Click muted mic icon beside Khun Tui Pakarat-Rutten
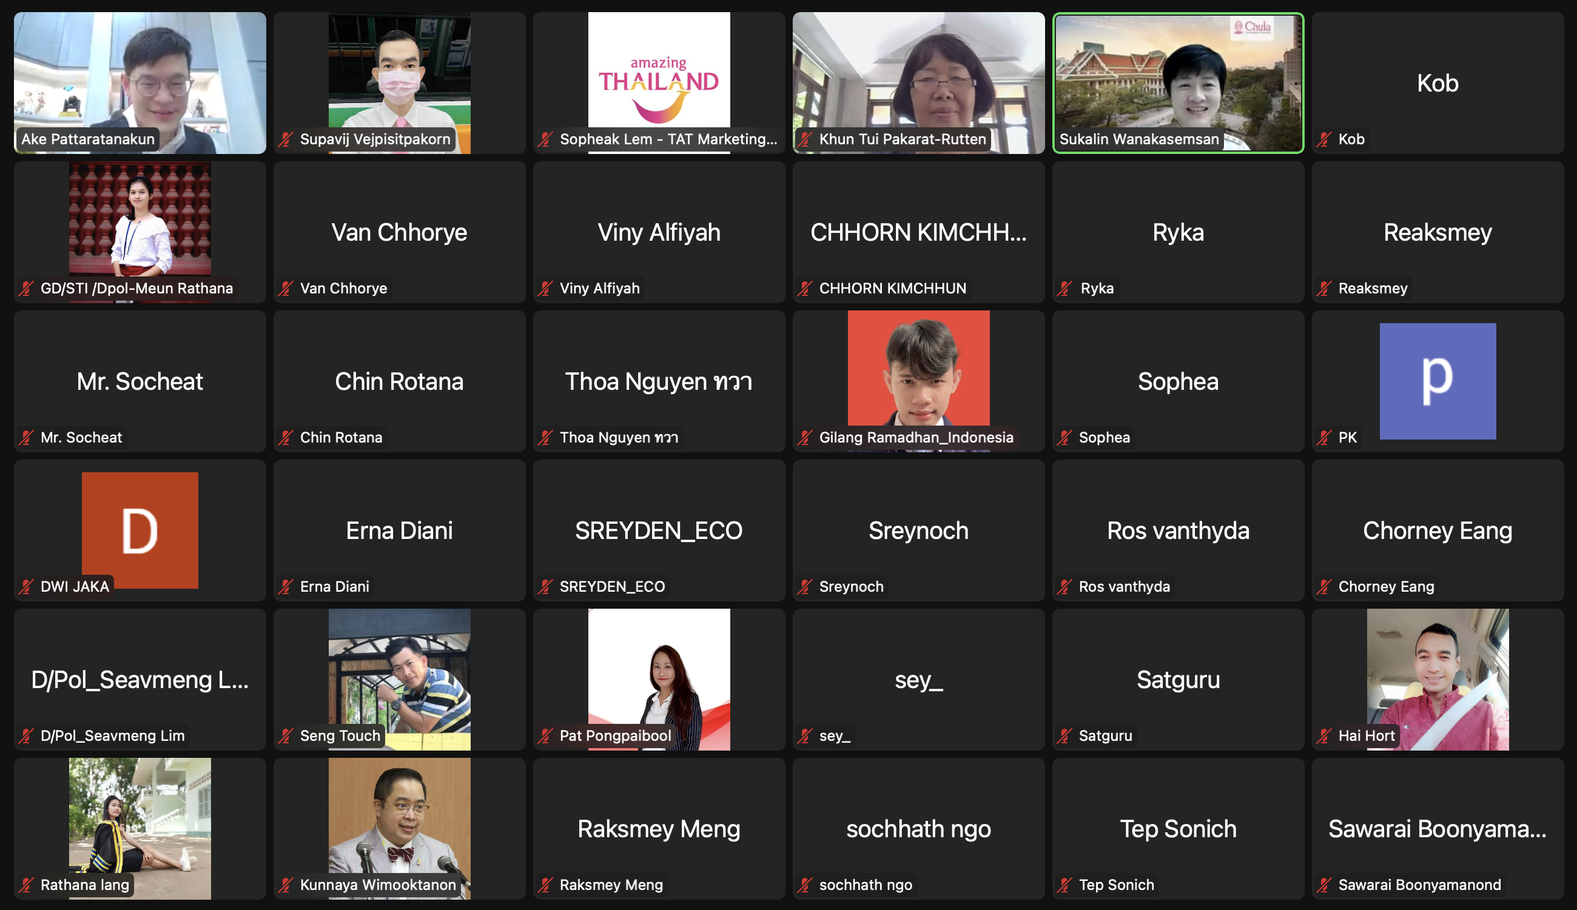Screen dimensions: 1577x910 pos(805,139)
